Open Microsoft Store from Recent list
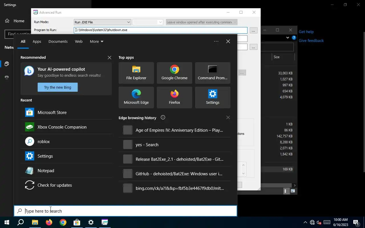The image size is (365, 228). pyautogui.click(x=66, y=112)
